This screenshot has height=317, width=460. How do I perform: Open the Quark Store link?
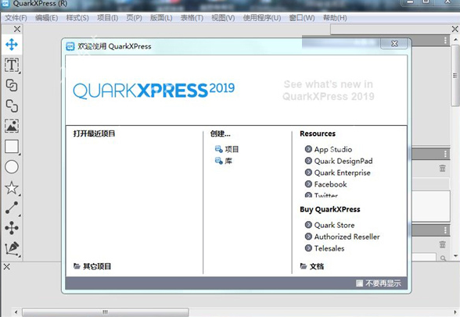(330, 225)
